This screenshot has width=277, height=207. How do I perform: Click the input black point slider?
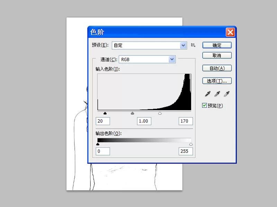pyautogui.click(x=105, y=113)
